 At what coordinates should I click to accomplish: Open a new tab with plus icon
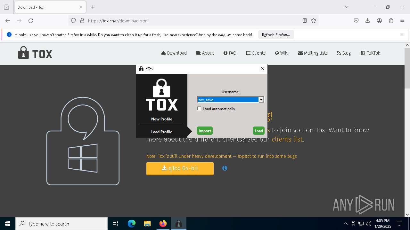(93, 7)
